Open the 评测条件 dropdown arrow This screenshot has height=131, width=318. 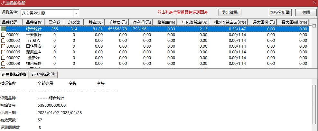point(76,13)
